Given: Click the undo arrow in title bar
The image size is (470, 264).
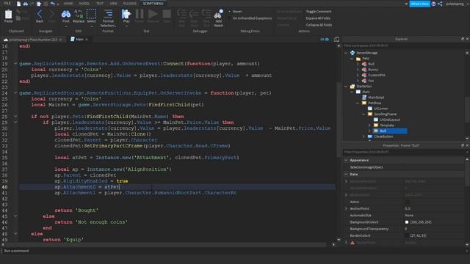Looking at the screenshot, I should [x=52, y=4].
